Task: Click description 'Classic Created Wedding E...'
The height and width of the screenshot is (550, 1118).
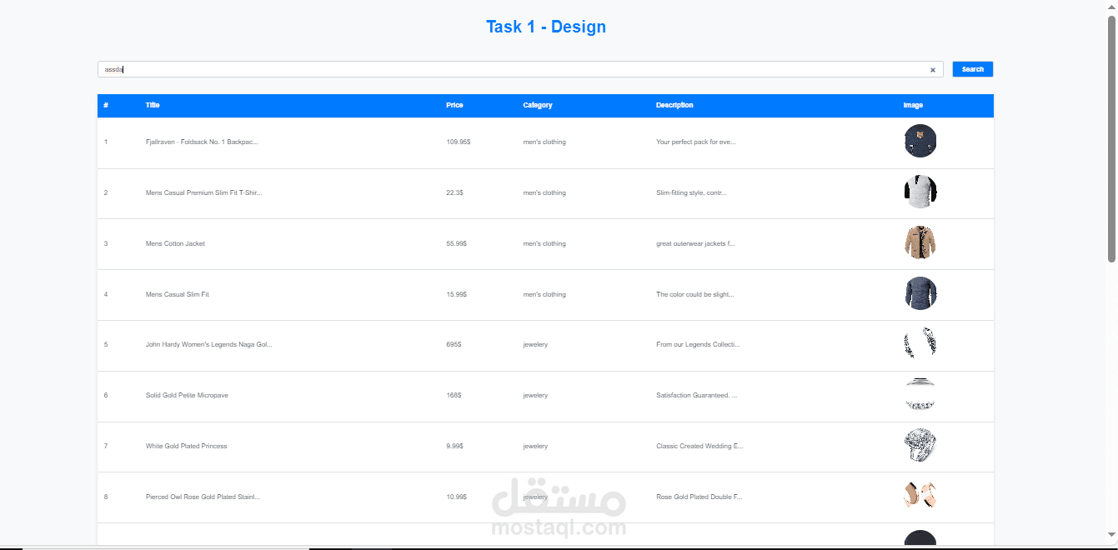Action: click(699, 446)
